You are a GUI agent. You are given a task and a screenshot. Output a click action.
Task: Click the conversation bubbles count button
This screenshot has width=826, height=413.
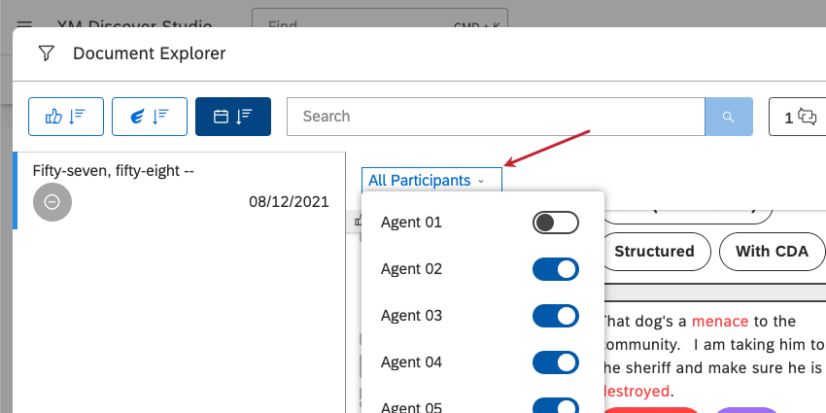(x=799, y=117)
